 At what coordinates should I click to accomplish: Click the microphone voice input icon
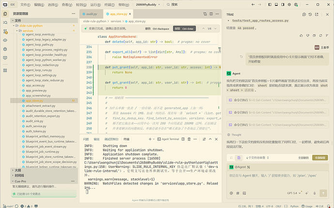point(315,193)
